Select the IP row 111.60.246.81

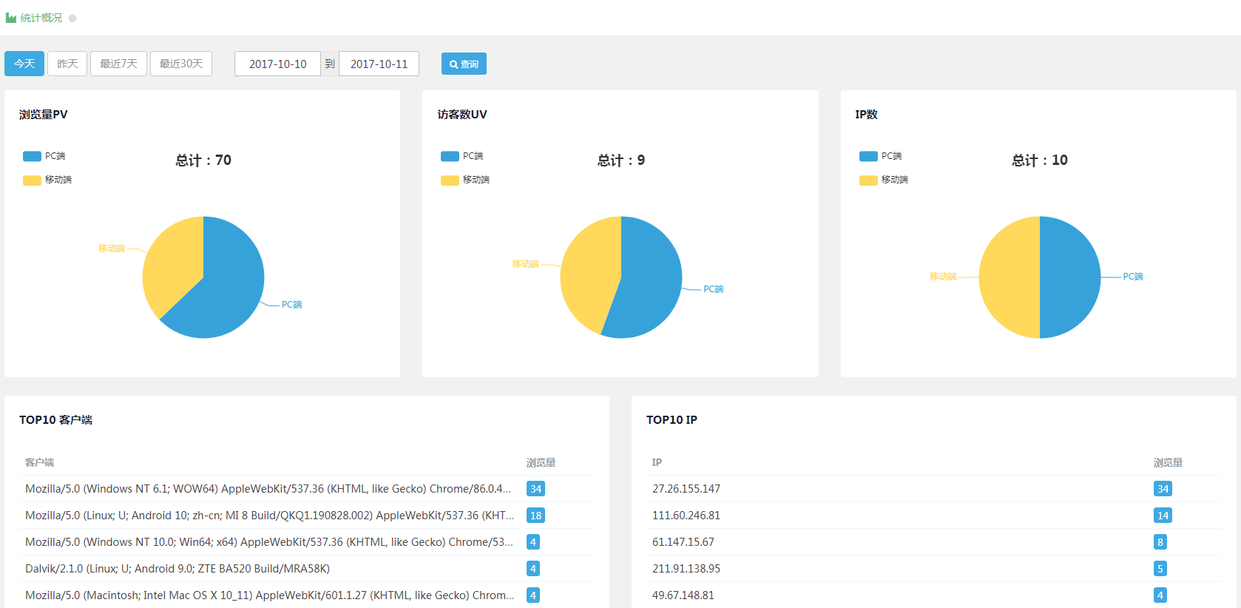[x=686, y=516]
